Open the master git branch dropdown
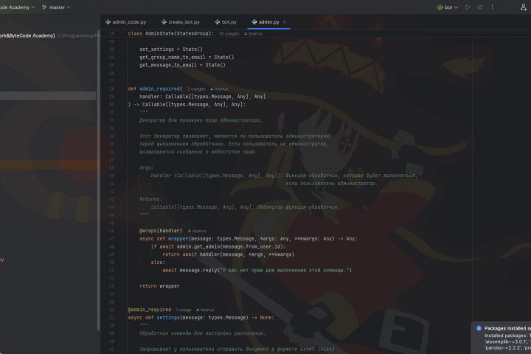The height and width of the screenshot is (354, 531). 56,7
